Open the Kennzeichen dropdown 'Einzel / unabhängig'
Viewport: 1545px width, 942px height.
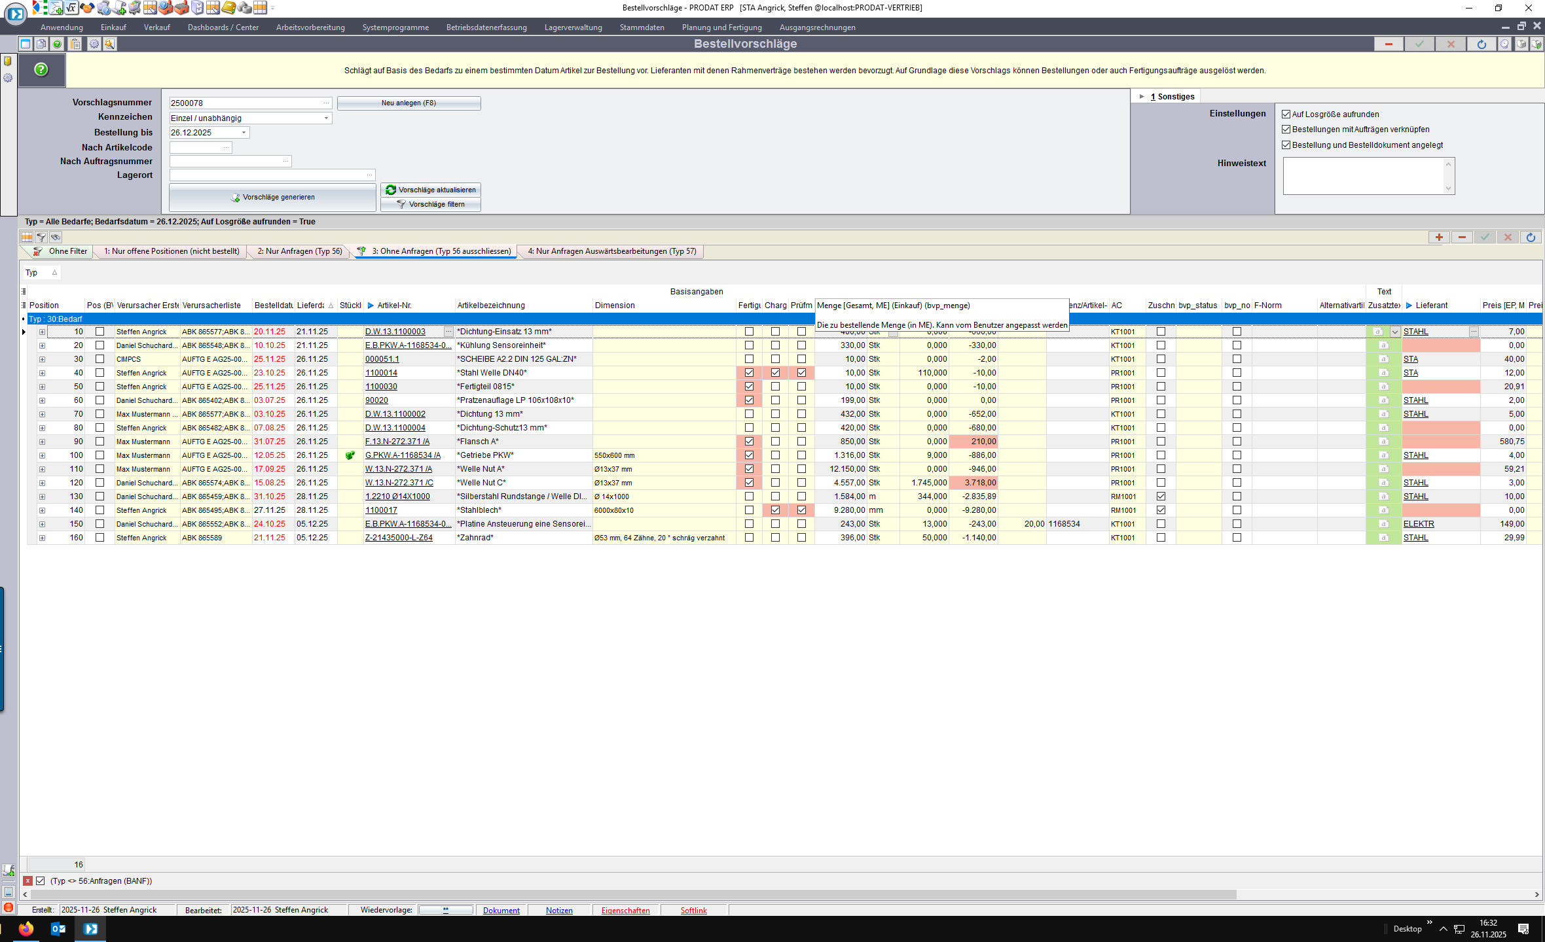point(326,118)
